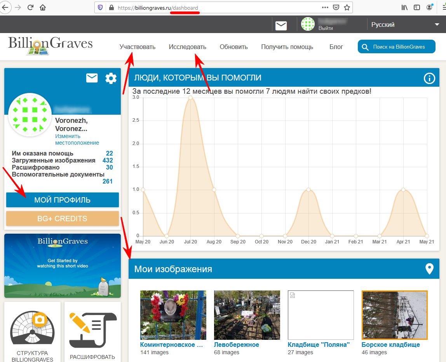Click magnifier icon in search button

[x=365, y=47]
